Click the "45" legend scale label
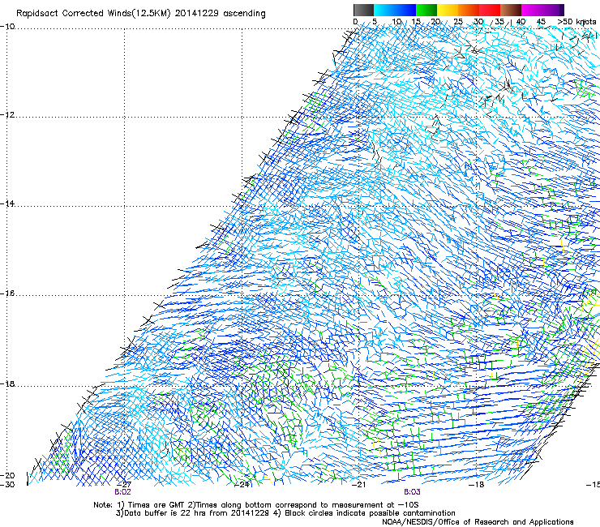Image resolution: width=600 pixels, height=527 pixels. (541, 22)
